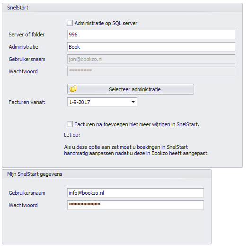
Task: Click the Mijn SnelStart Wachtwoord password field
Action: click(x=136, y=205)
